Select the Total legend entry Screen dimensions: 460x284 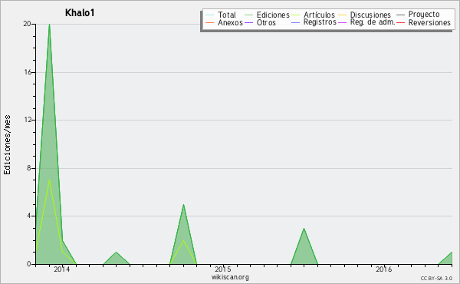click(x=227, y=15)
